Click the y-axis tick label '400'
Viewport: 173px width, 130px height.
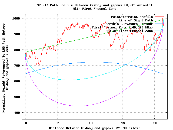point(17,113)
